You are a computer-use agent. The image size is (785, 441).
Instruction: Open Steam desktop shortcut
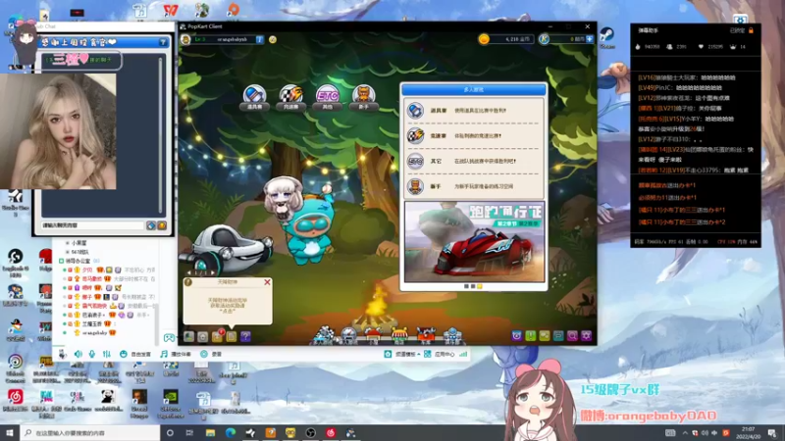pyautogui.click(x=607, y=37)
